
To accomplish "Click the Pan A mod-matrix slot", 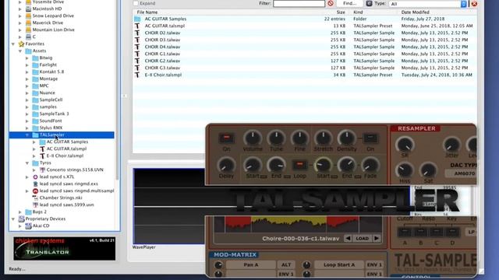I will (251, 264).
